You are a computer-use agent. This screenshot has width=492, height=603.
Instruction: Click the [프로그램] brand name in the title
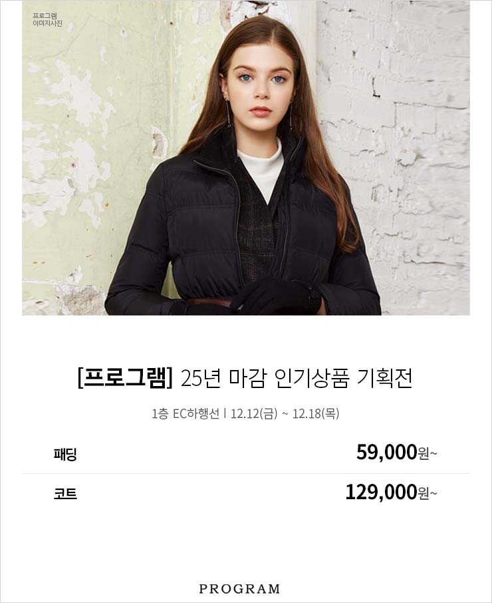(x=125, y=379)
